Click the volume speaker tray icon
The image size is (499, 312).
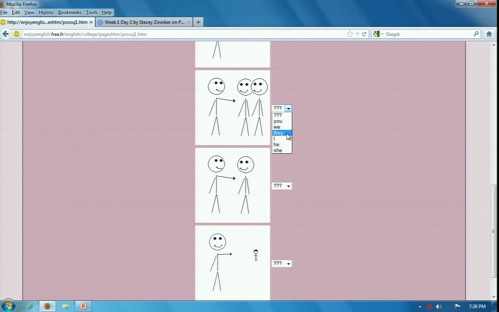pyautogui.click(x=439, y=307)
